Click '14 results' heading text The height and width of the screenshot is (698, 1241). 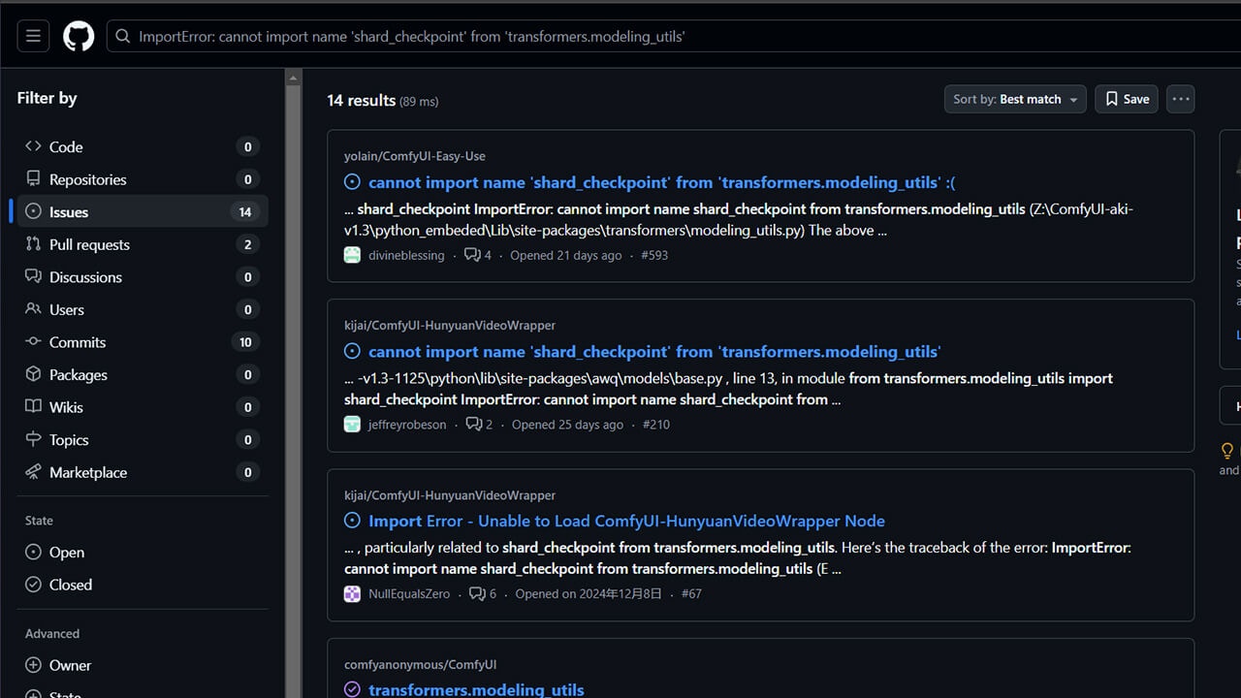pyautogui.click(x=362, y=100)
